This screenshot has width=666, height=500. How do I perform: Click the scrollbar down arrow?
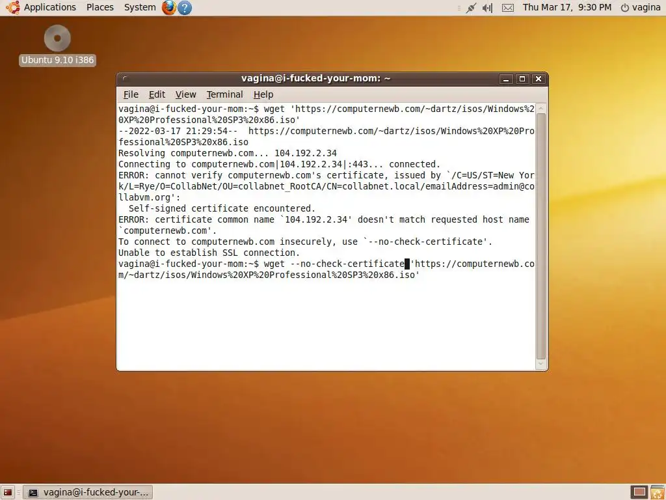point(541,365)
